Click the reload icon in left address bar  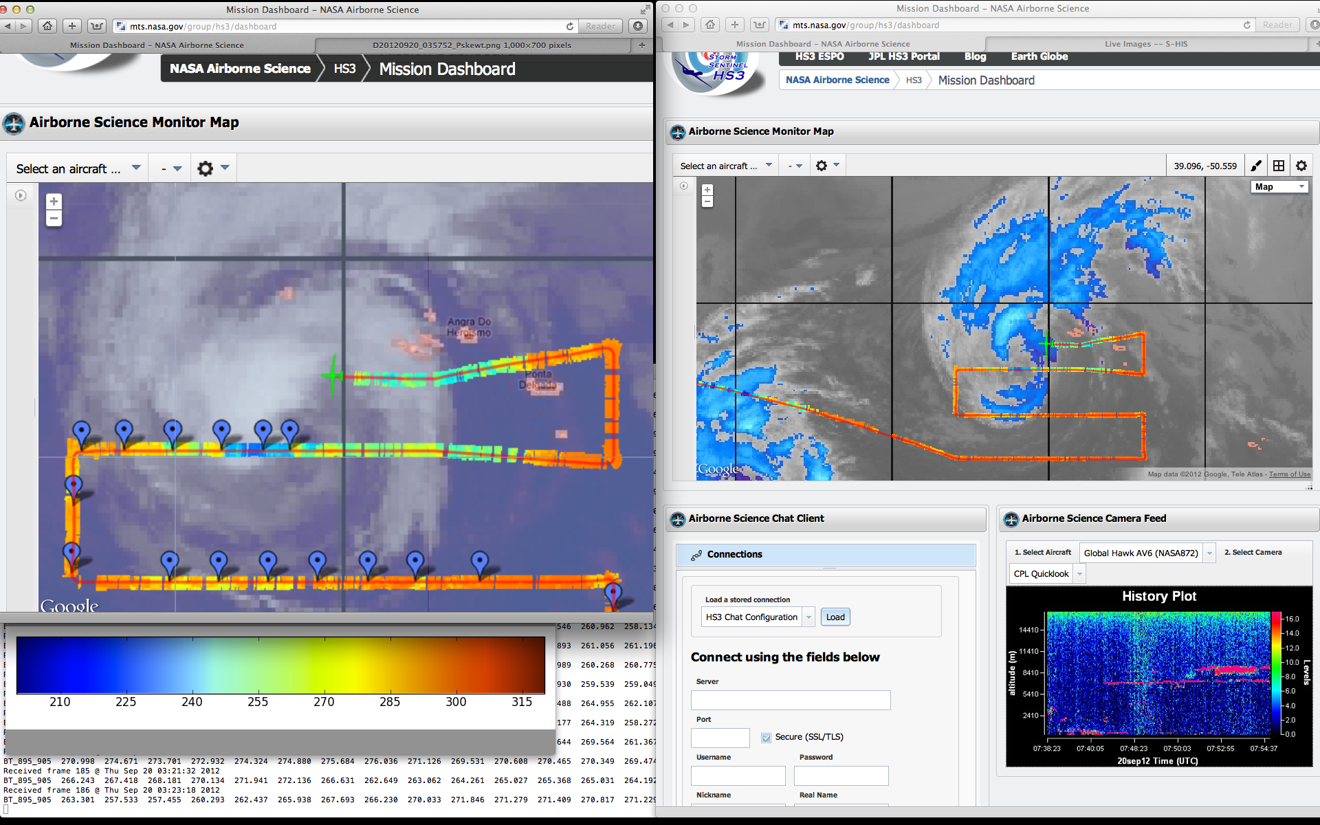click(569, 26)
